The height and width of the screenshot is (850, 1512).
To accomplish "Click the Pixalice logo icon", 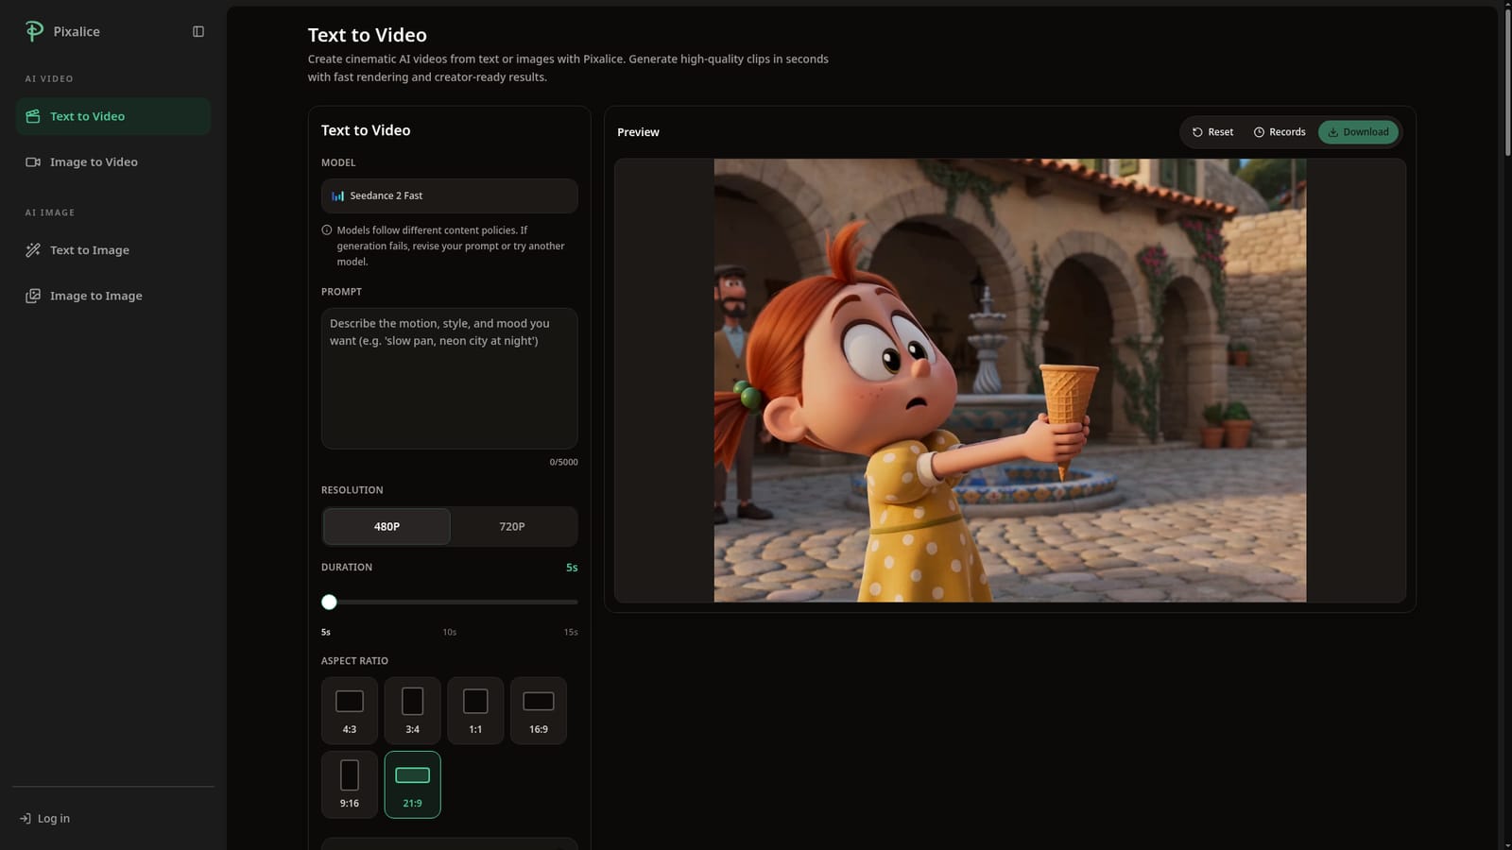I will (34, 31).
